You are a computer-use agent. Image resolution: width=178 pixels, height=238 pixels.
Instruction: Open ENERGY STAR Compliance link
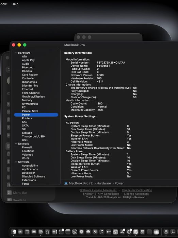101,194
